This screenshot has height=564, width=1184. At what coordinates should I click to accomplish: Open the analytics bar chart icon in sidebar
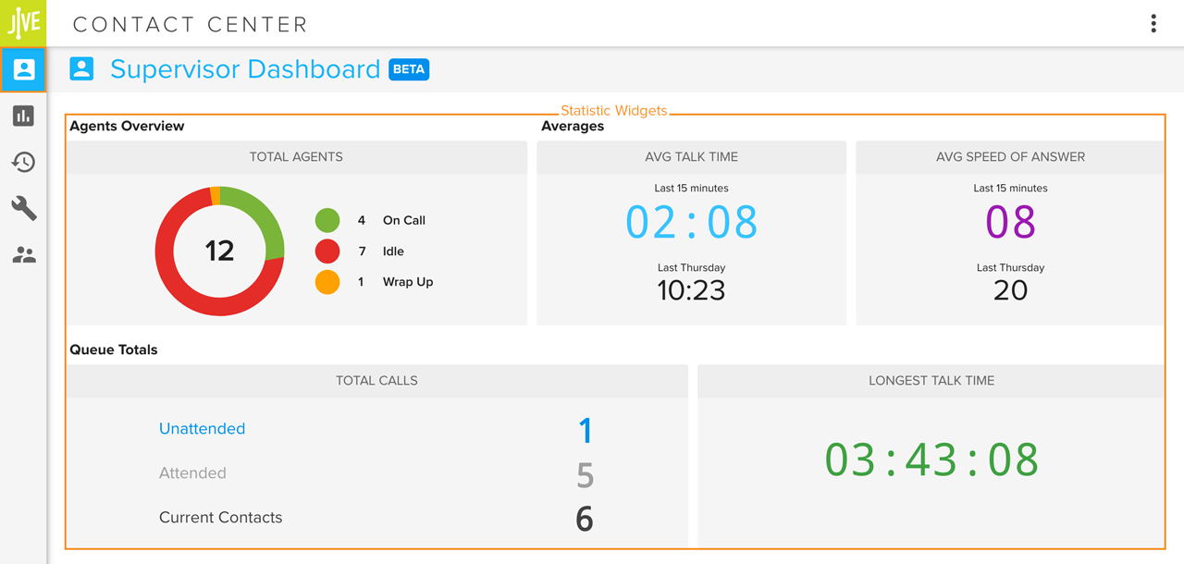(x=22, y=116)
